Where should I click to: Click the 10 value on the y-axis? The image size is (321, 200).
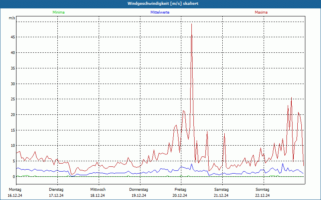(x=12, y=146)
